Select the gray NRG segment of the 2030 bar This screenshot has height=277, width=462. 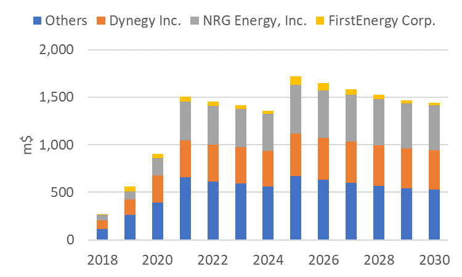434,127
